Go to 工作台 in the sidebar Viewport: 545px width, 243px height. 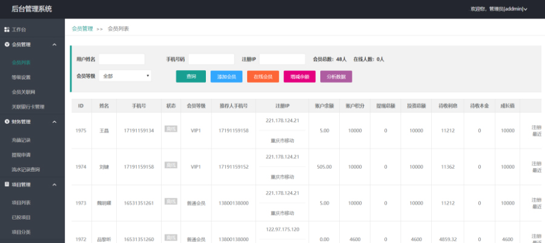[19, 30]
